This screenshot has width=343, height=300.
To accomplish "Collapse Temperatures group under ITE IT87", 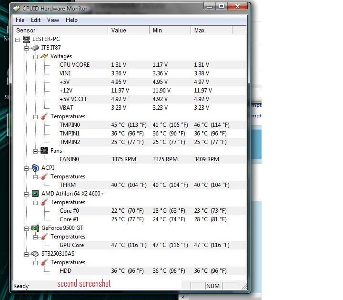I will pos(35,117).
